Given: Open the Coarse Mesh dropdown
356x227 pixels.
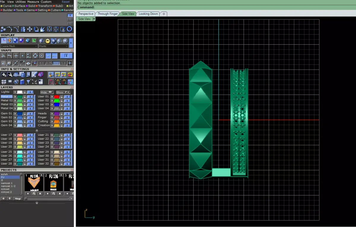Looking at the screenshot, I should click(19, 46).
